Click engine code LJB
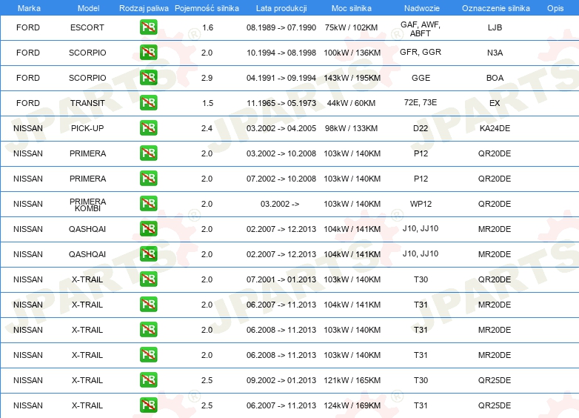Viewport: 579px width, 418px height. pyautogui.click(x=495, y=27)
